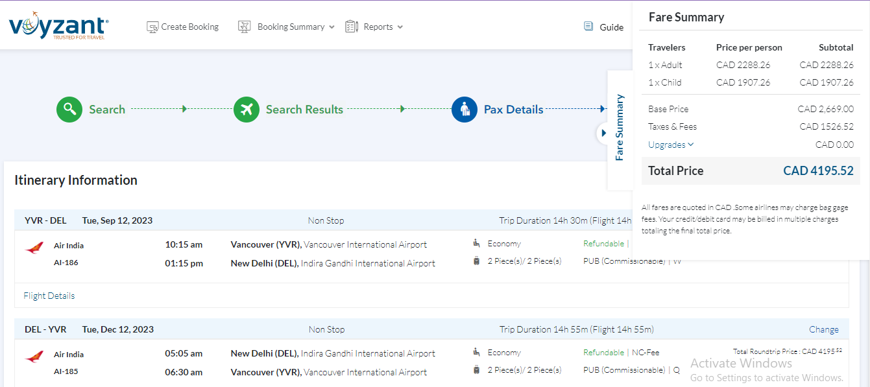Go back to Search Results step
Viewport: 870px width, 387px height.
tap(304, 110)
